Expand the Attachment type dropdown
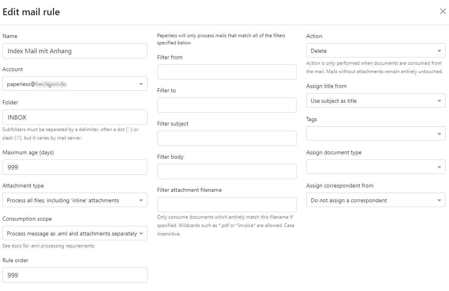Viewport: 449px width, 291px height. [75, 200]
